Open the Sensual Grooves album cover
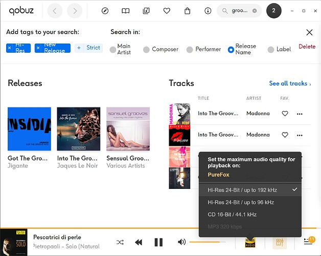321x256 pixels. click(128, 129)
